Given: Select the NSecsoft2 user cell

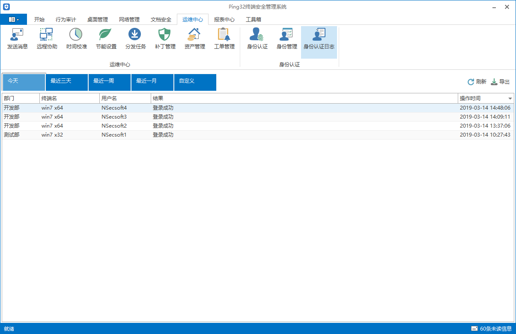Looking at the screenshot, I should 114,126.
